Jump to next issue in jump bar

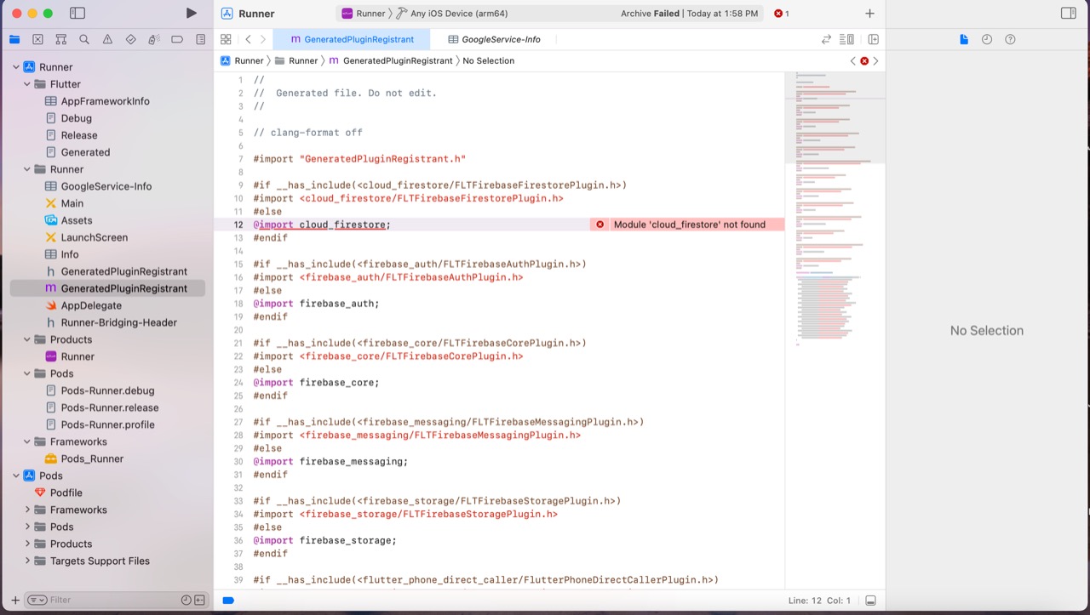[x=875, y=61]
